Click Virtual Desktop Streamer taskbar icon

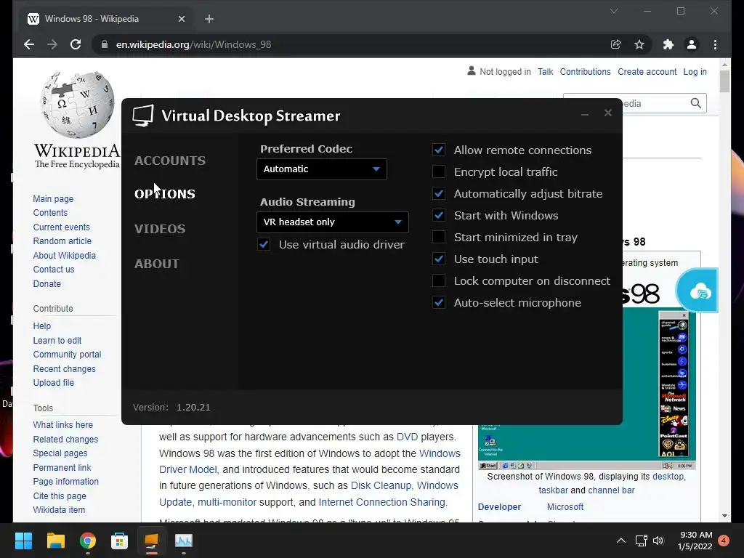151,541
